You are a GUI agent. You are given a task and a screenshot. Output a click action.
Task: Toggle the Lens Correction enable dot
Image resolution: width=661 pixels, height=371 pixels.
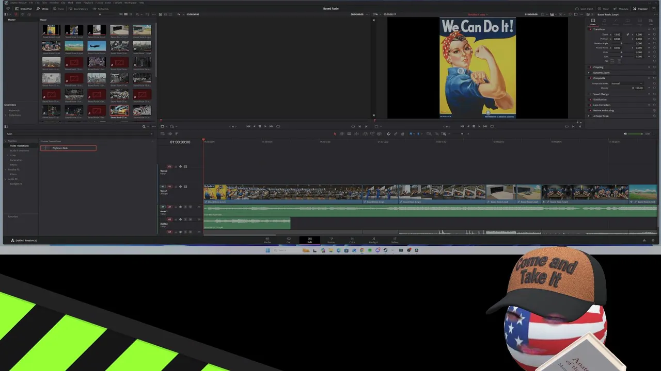pos(590,105)
